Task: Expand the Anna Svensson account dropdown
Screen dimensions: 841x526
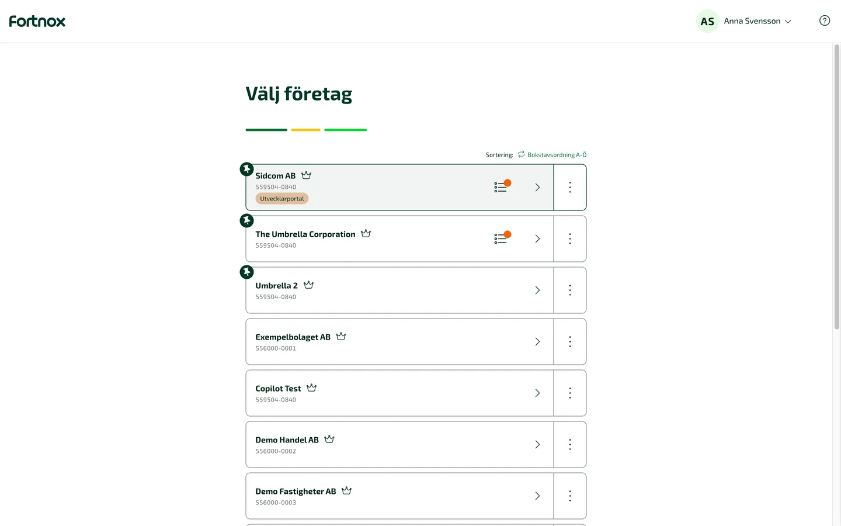Action: [757, 21]
